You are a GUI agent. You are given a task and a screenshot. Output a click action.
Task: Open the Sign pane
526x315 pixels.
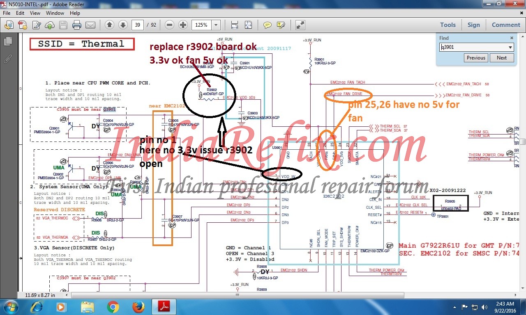pyautogui.click(x=473, y=25)
